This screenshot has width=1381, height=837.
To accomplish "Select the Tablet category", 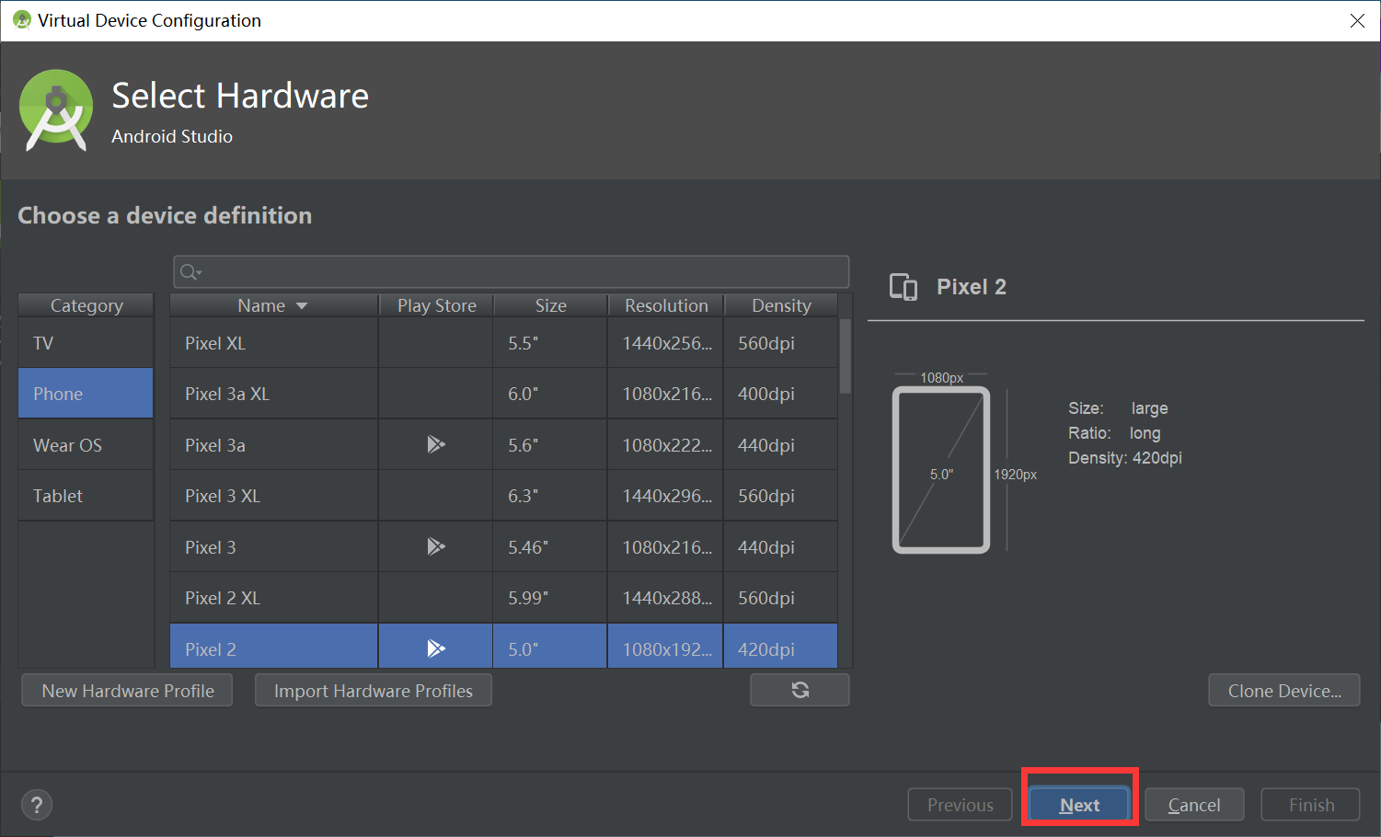I will [x=86, y=496].
